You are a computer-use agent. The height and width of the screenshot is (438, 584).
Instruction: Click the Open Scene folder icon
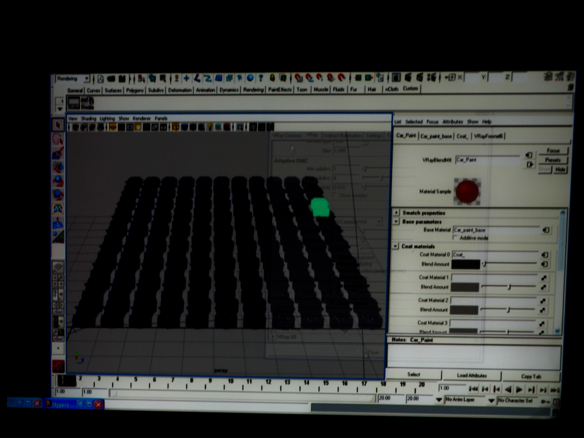pyautogui.click(x=111, y=79)
